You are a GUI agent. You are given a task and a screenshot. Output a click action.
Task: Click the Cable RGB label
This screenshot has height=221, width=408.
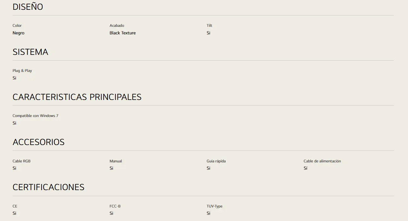pos(21,161)
